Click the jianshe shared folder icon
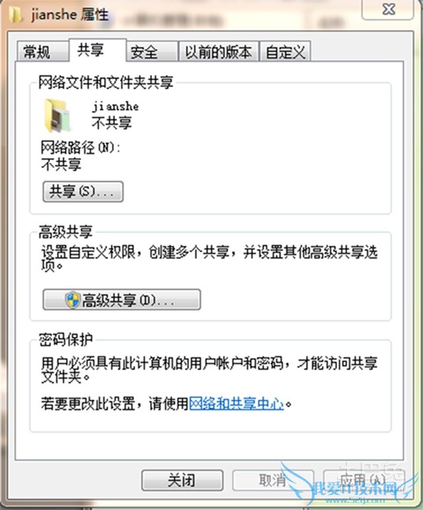The height and width of the screenshot is (510, 423). point(58,116)
